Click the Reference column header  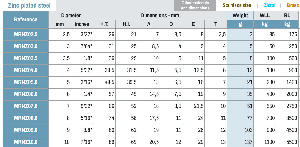click(x=26, y=19)
